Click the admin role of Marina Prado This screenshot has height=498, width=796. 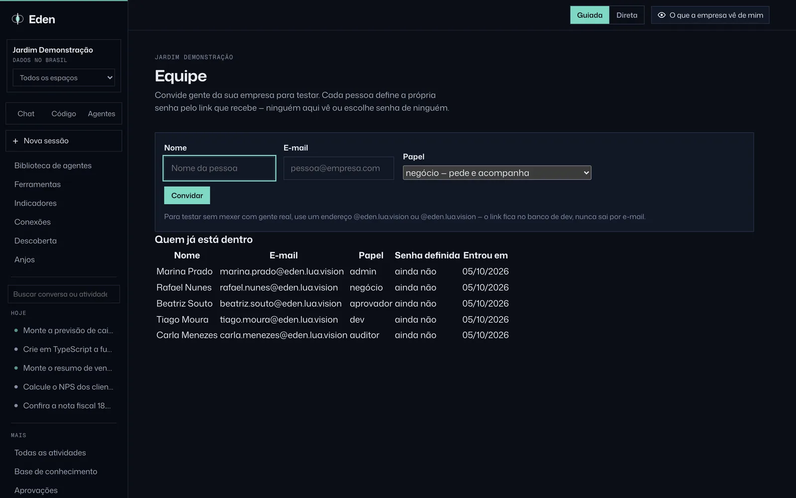(x=363, y=271)
